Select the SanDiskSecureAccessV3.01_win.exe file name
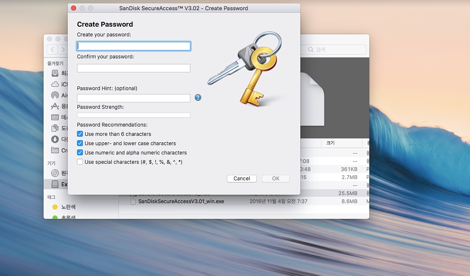470x276 pixels. [x=181, y=201]
